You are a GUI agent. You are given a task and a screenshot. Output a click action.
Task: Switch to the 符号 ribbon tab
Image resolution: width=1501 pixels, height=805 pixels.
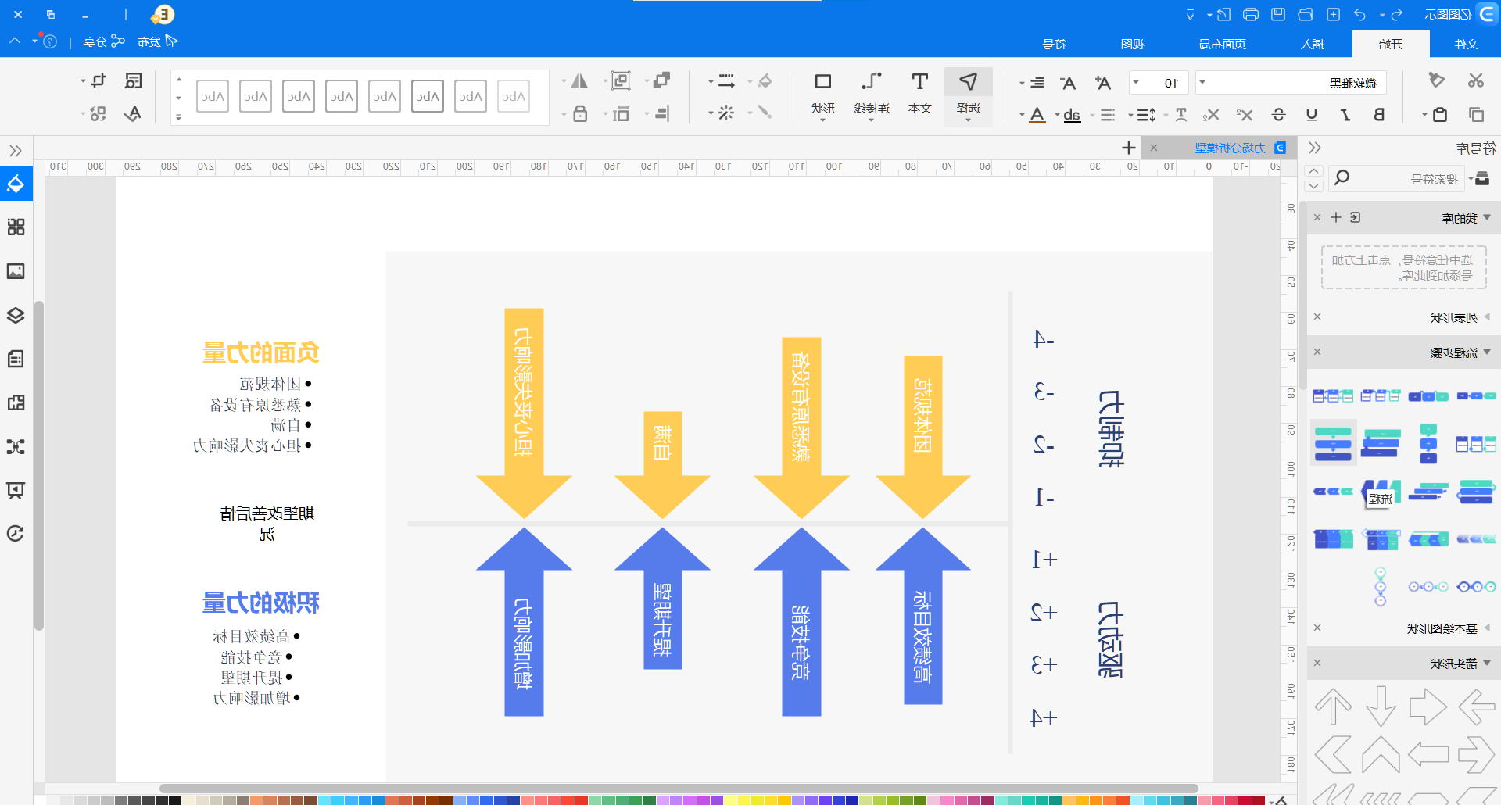pos(1055,45)
